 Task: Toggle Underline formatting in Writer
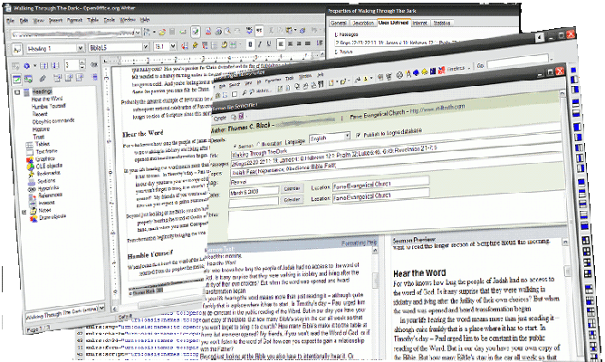pyautogui.click(x=269, y=44)
